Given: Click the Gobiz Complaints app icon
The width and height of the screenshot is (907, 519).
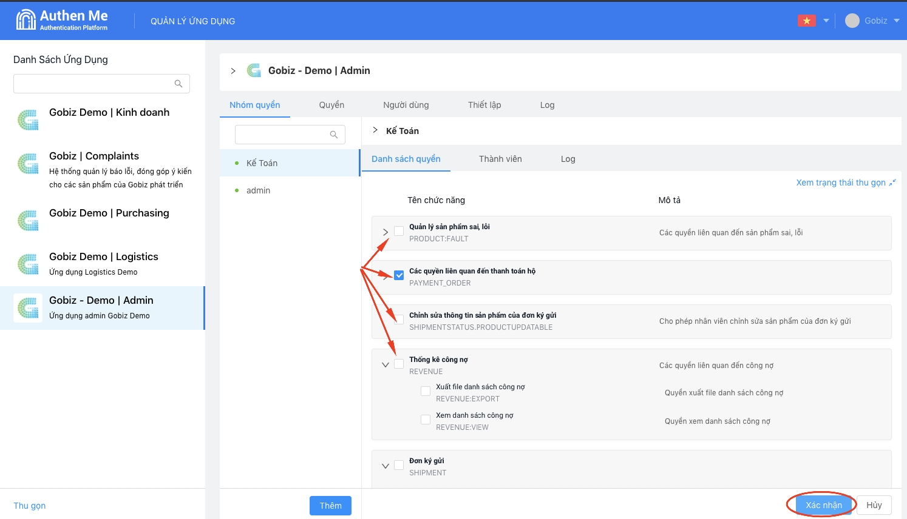Looking at the screenshot, I should pos(28,164).
